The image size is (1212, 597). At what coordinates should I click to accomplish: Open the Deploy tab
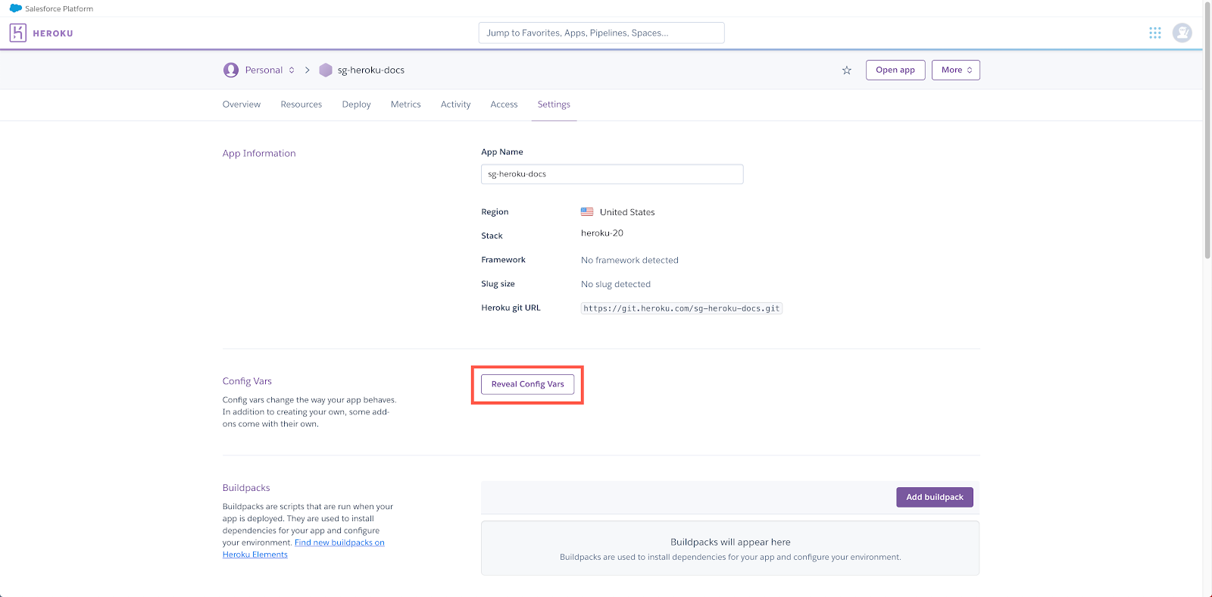point(356,105)
